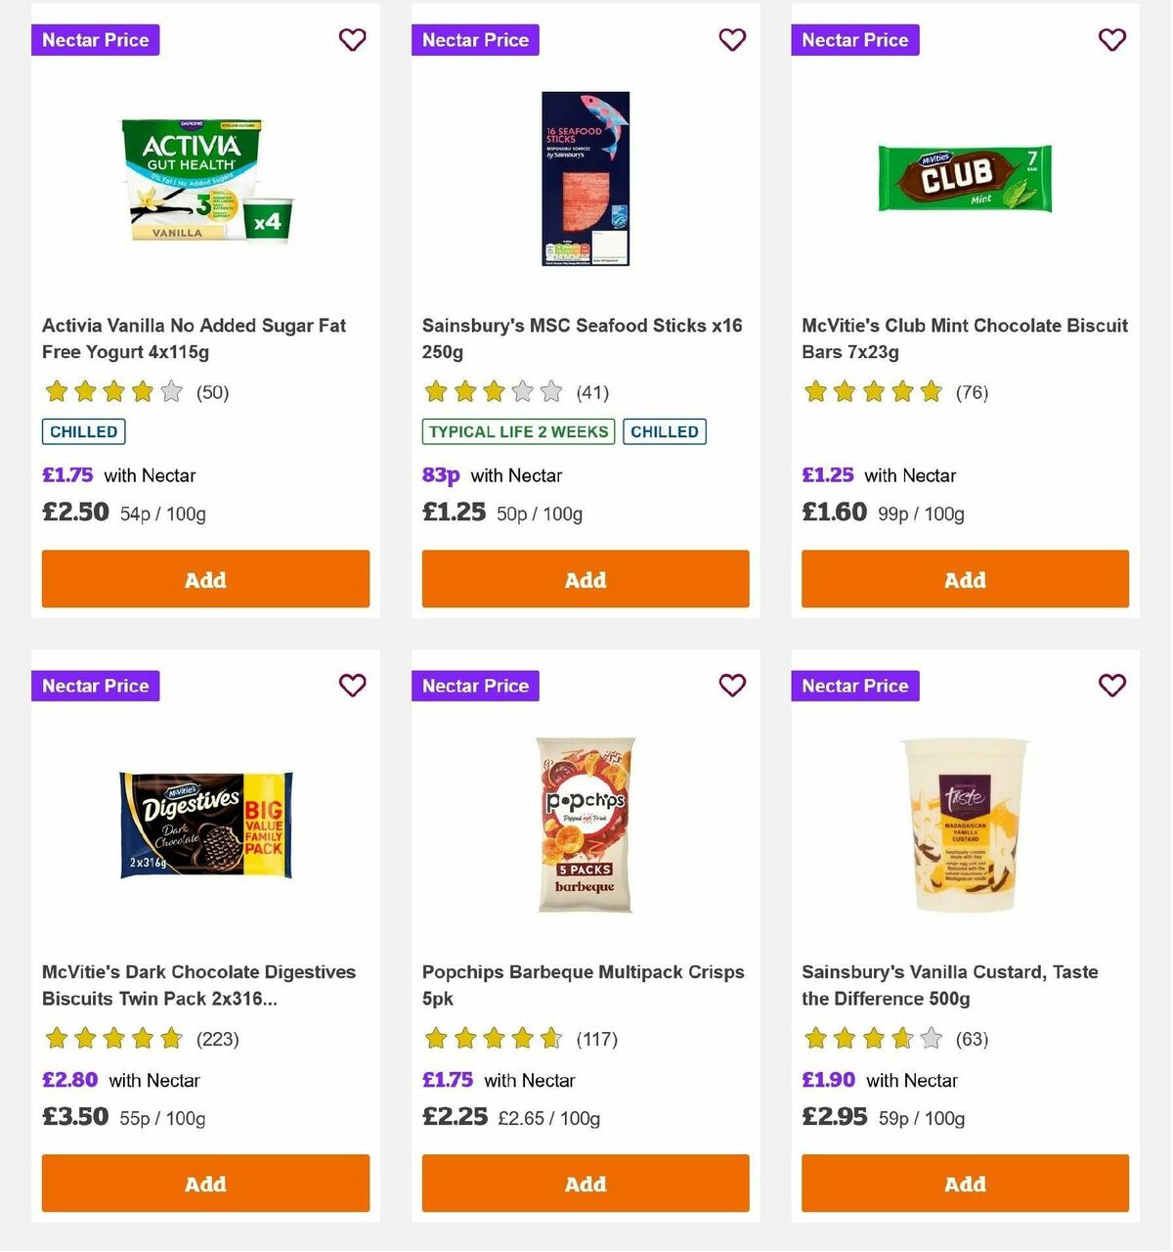Viewport: 1173px width, 1252px height.
Task: Click the CHILLED tag on Activia yogurt
Action: coord(83,431)
